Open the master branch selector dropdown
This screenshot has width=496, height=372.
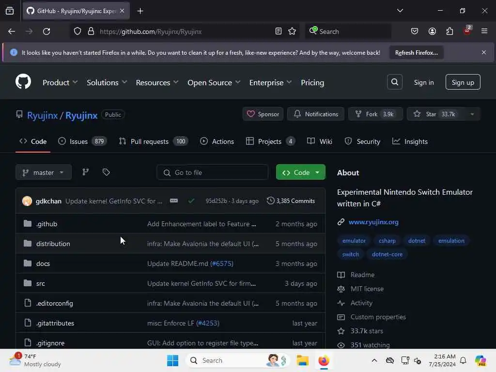point(43,172)
